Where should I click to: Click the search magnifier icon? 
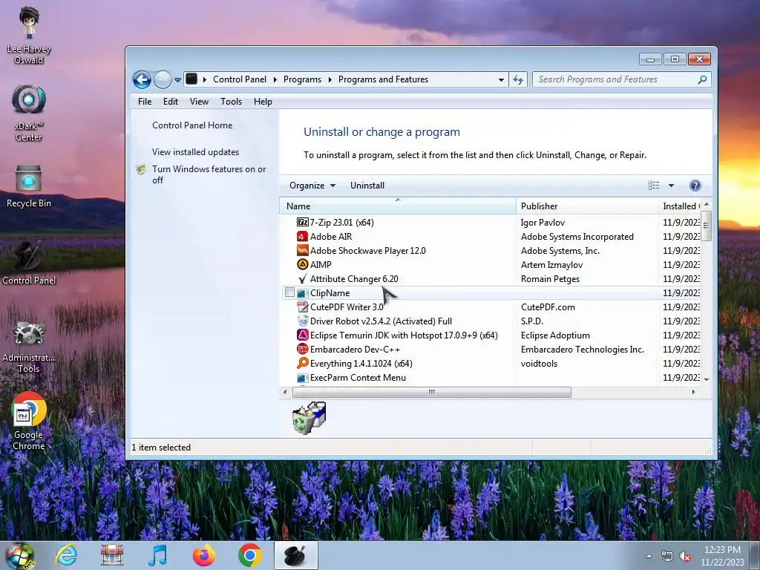click(702, 79)
